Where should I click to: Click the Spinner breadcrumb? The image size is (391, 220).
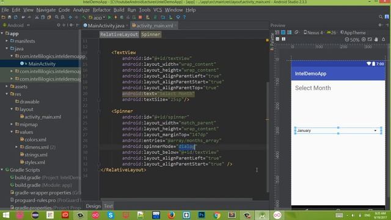(x=151, y=34)
